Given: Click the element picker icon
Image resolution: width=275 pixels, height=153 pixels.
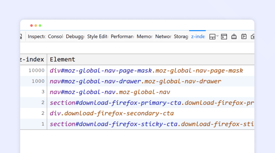Looking at the screenshot, I should pos(21,36).
